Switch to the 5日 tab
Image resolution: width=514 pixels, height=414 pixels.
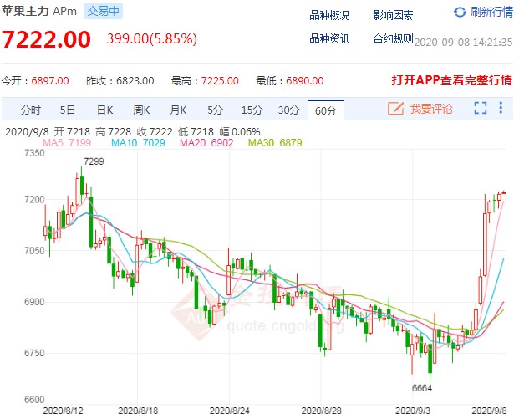(x=68, y=110)
